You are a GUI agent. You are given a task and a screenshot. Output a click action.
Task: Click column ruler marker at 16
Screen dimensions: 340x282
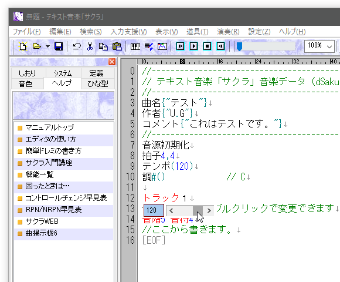click(x=220, y=62)
